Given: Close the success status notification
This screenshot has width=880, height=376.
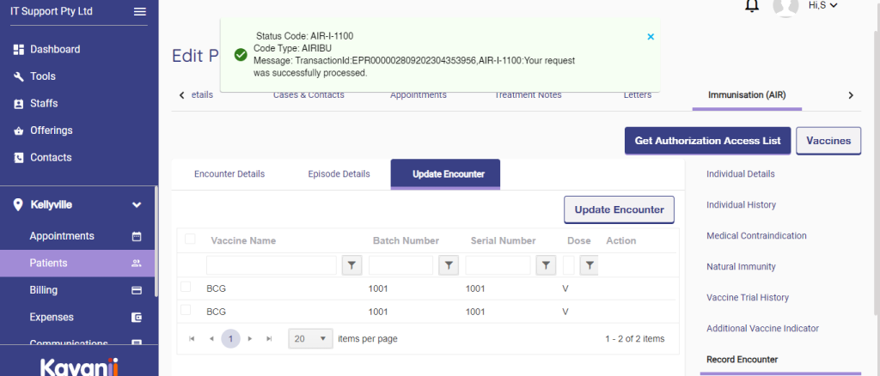Looking at the screenshot, I should coord(651,36).
